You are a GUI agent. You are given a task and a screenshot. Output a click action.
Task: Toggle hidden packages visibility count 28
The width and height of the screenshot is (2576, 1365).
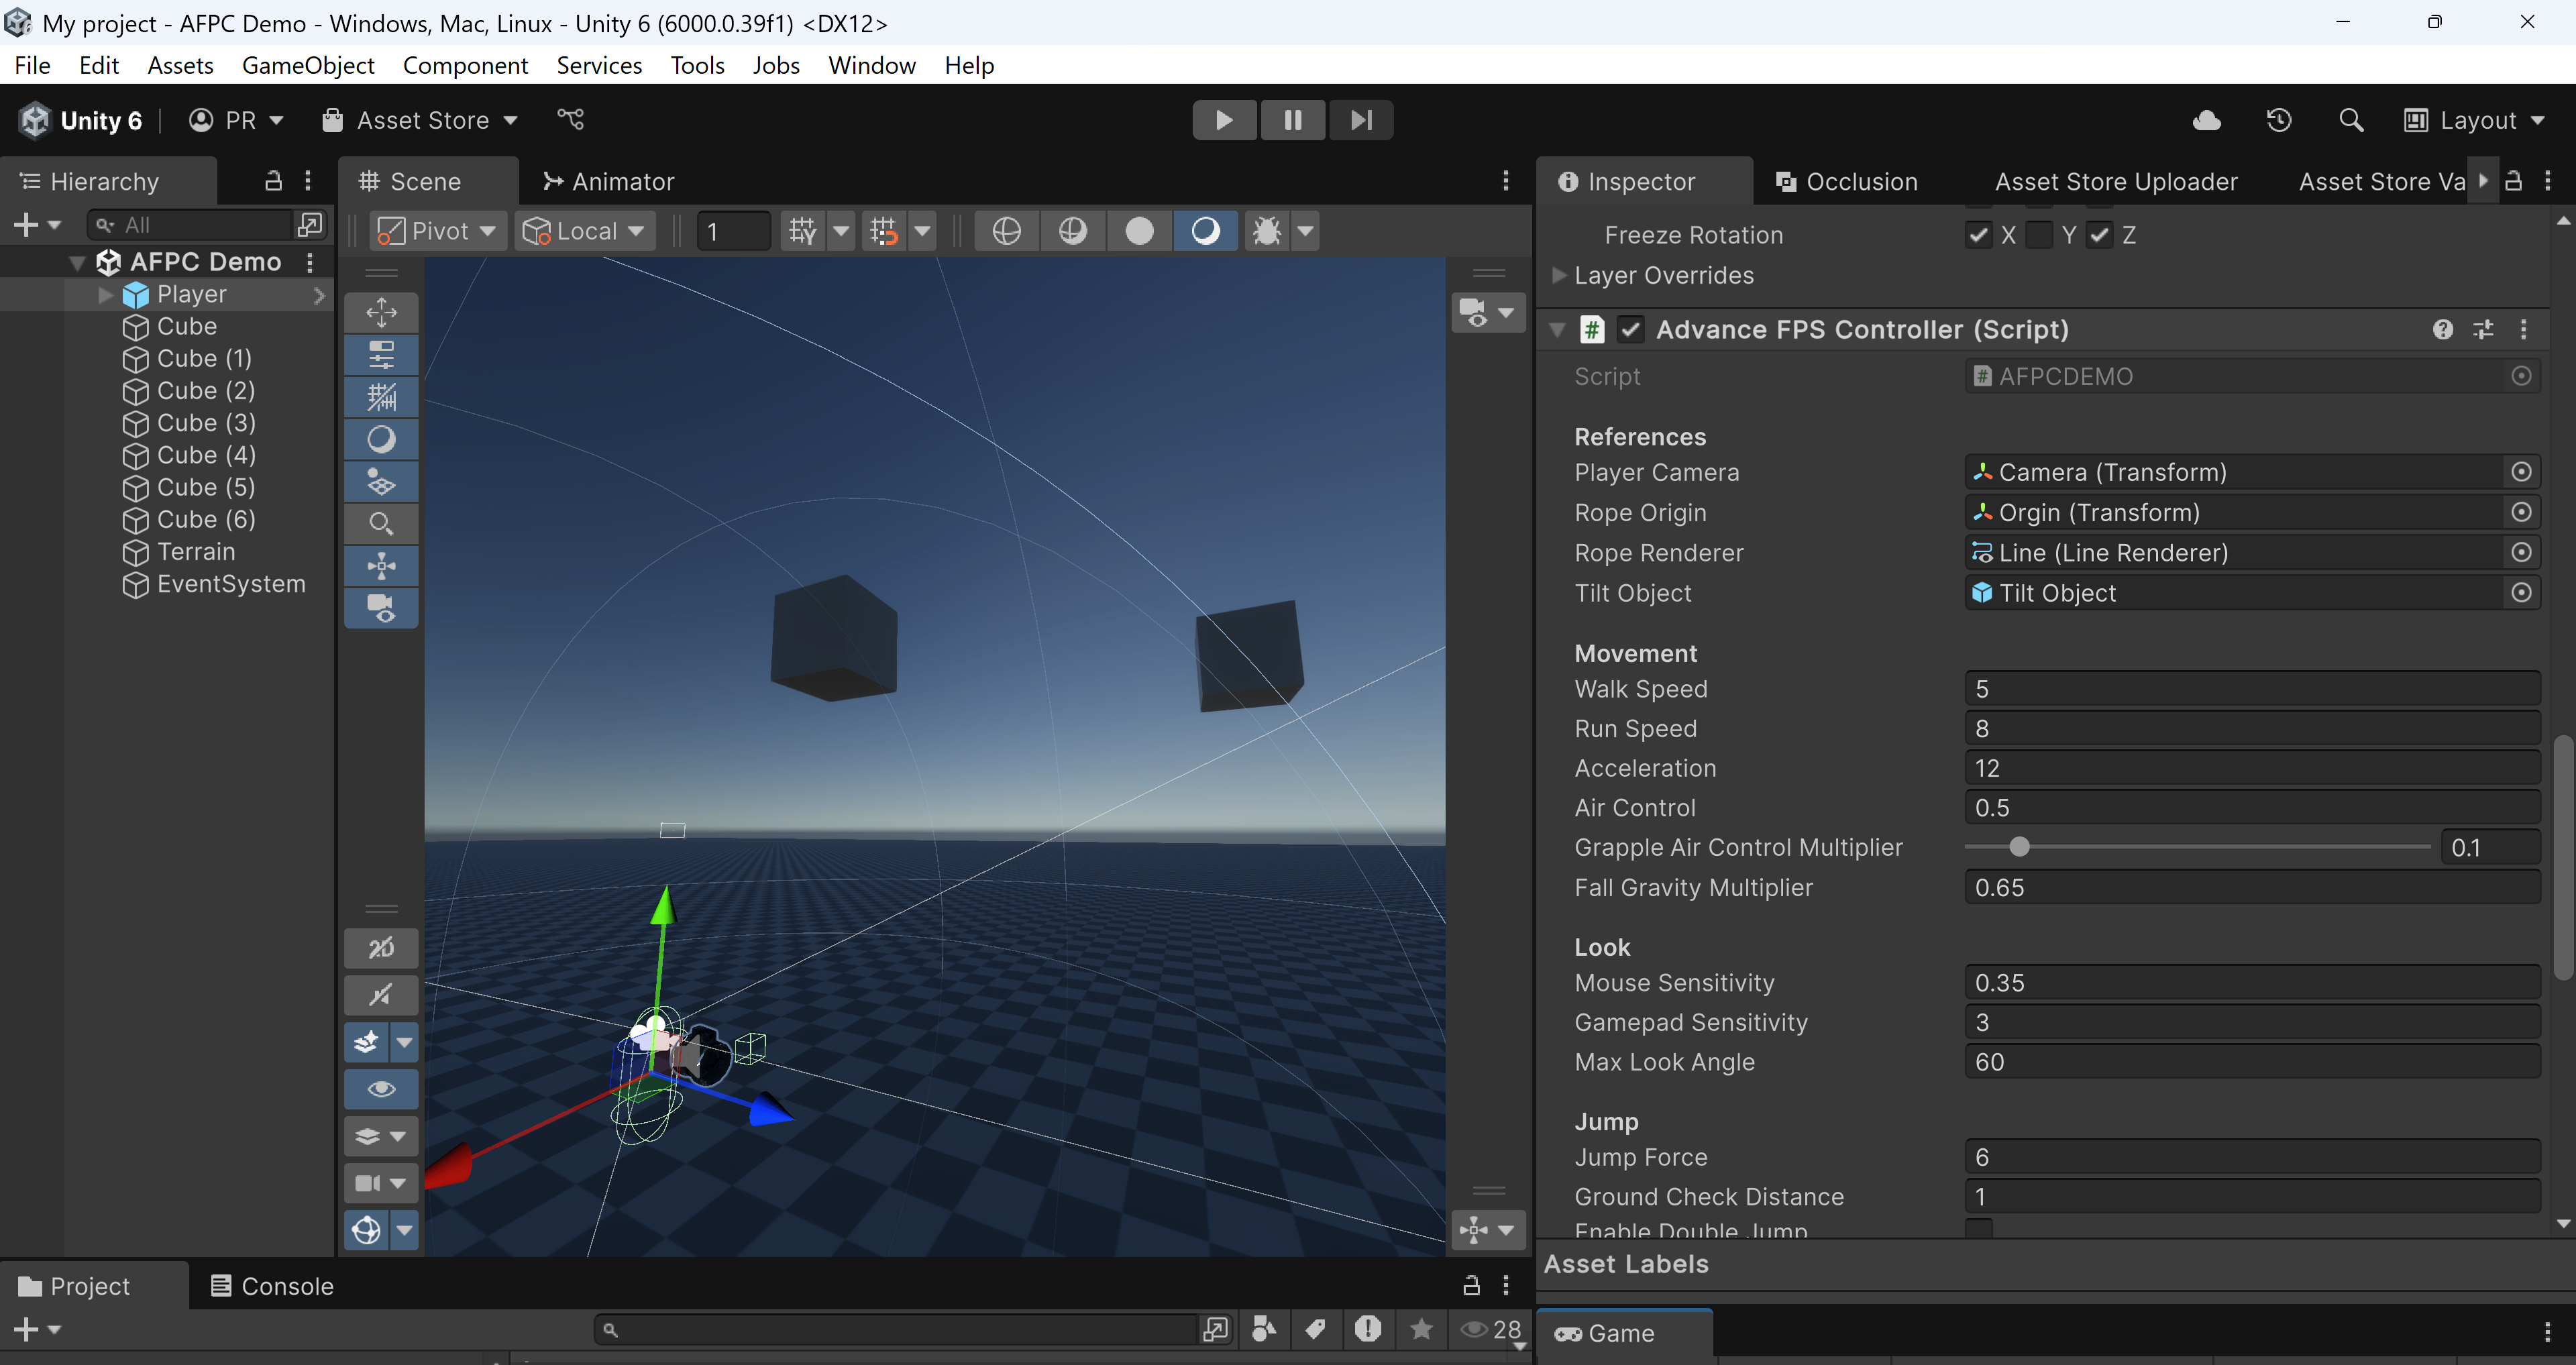(x=1490, y=1329)
